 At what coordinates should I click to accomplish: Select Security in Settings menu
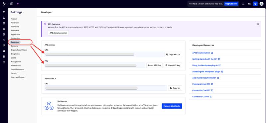pyautogui.click(x=14, y=73)
